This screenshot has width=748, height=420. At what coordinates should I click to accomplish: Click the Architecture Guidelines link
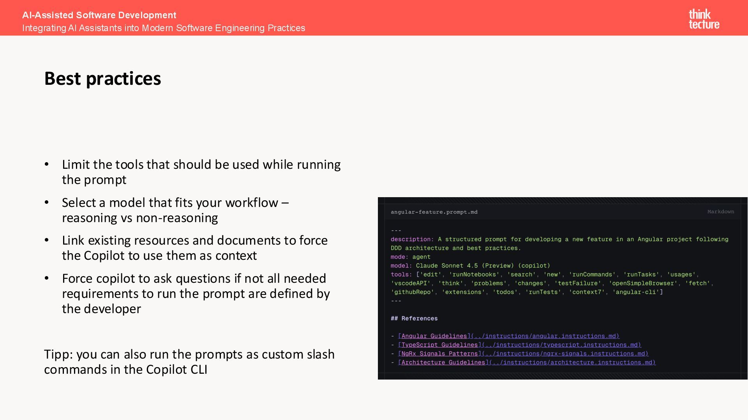[443, 362]
